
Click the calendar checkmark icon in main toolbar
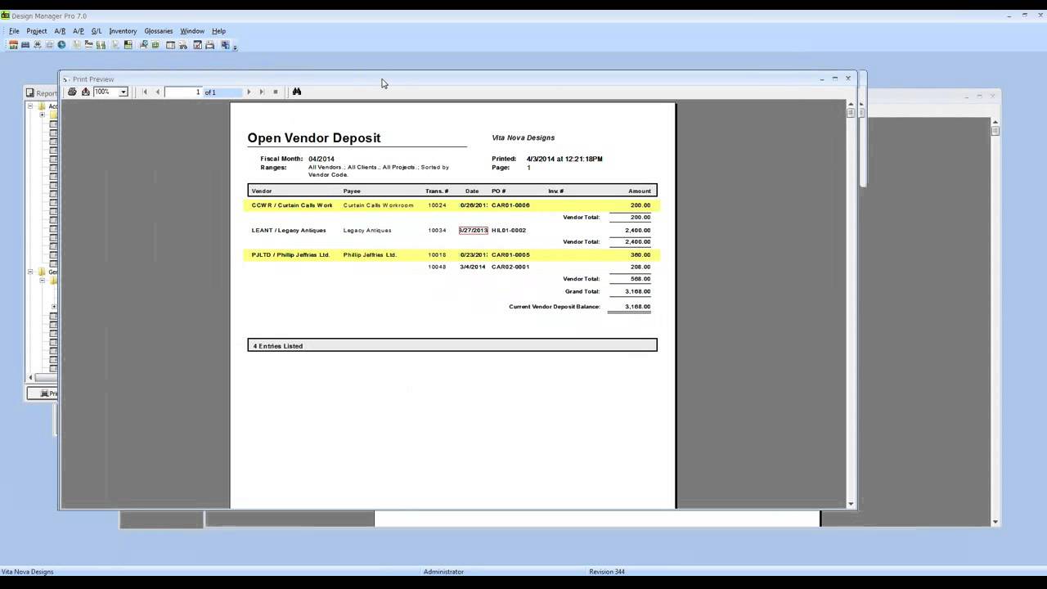click(x=197, y=45)
